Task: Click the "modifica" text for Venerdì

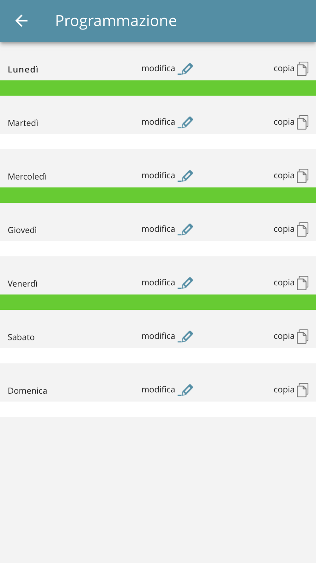Action: (x=158, y=282)
